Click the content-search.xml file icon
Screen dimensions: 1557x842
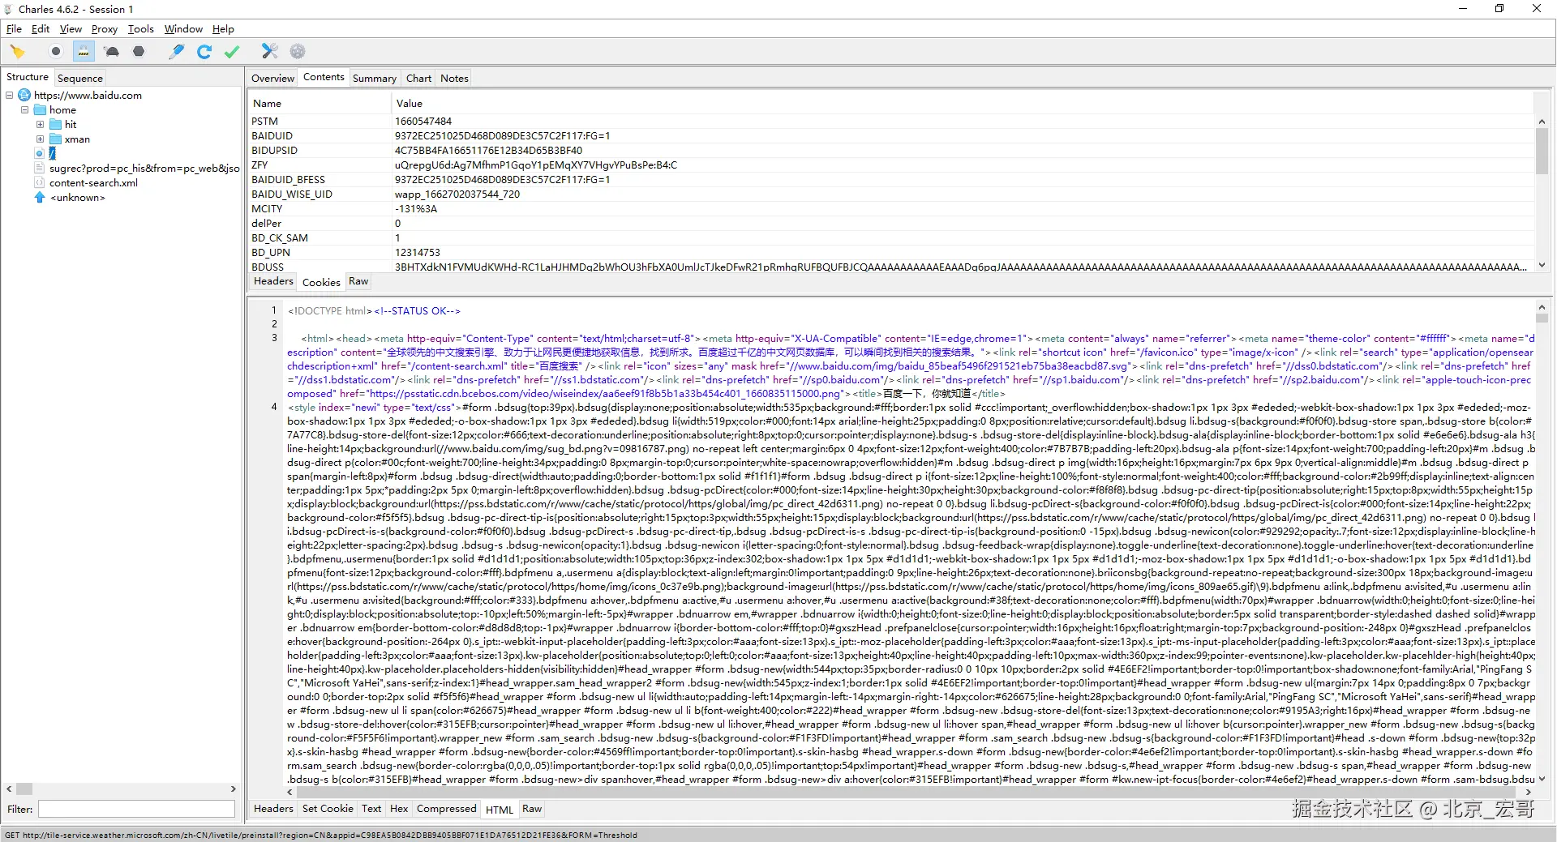pos(40,182)
